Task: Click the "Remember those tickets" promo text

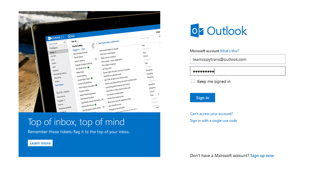Action: click(78, 132)
